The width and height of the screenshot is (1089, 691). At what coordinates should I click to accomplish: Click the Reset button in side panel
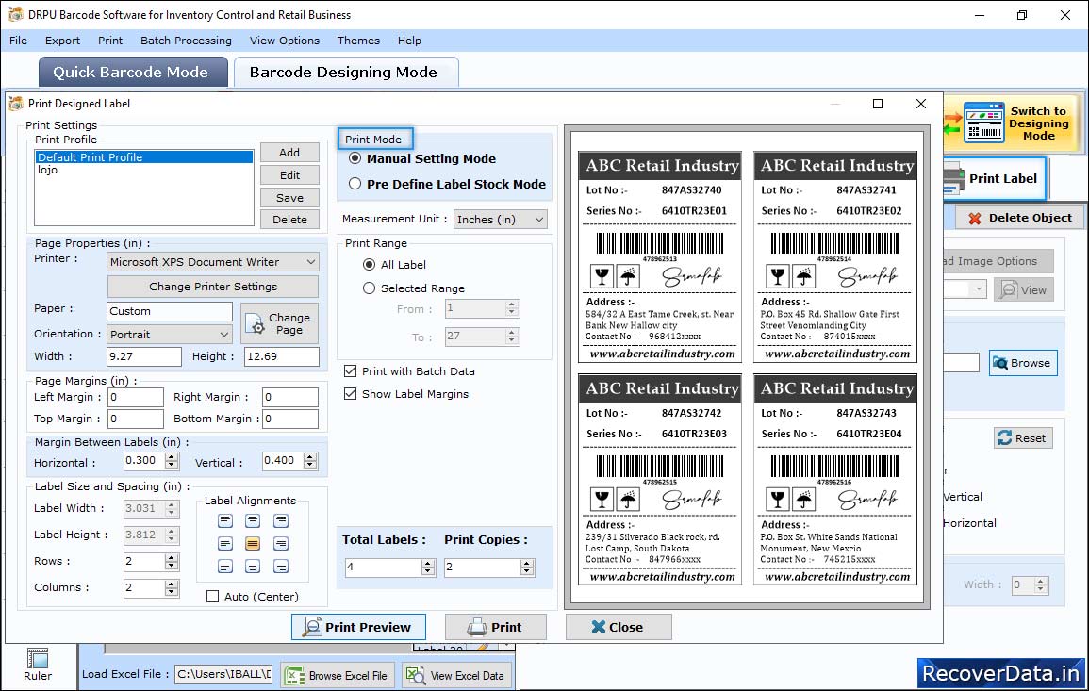pyautogui.click(x=1023, y=438)
